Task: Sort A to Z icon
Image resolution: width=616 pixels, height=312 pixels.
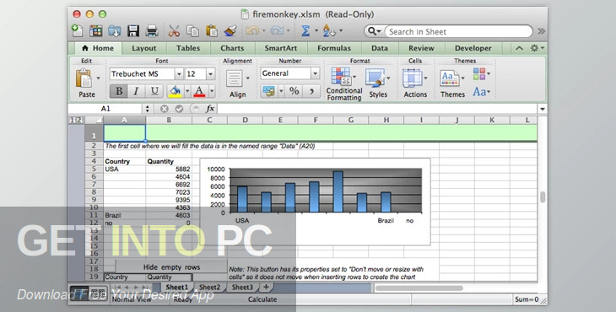Action: pos(329,30)
